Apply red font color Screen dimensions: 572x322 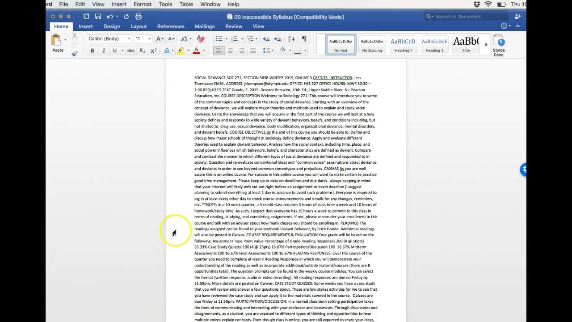pyautogui.click(x=196, y=51)
